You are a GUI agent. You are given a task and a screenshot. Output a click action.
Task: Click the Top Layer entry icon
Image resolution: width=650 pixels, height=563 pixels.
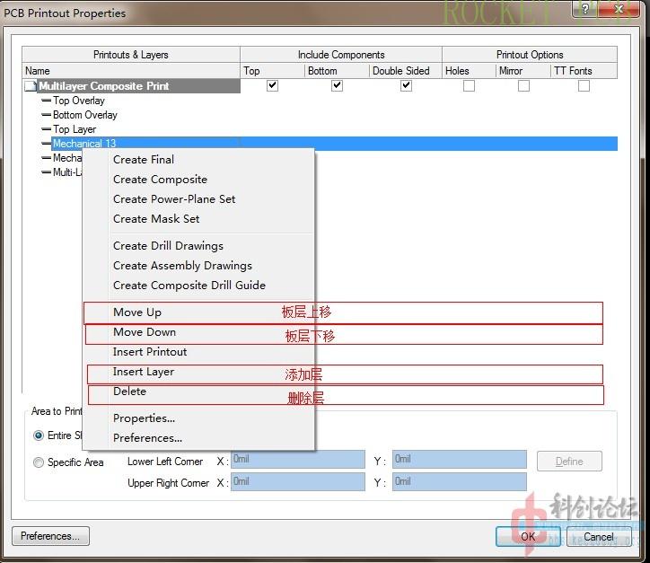click(x=47, y=129)
